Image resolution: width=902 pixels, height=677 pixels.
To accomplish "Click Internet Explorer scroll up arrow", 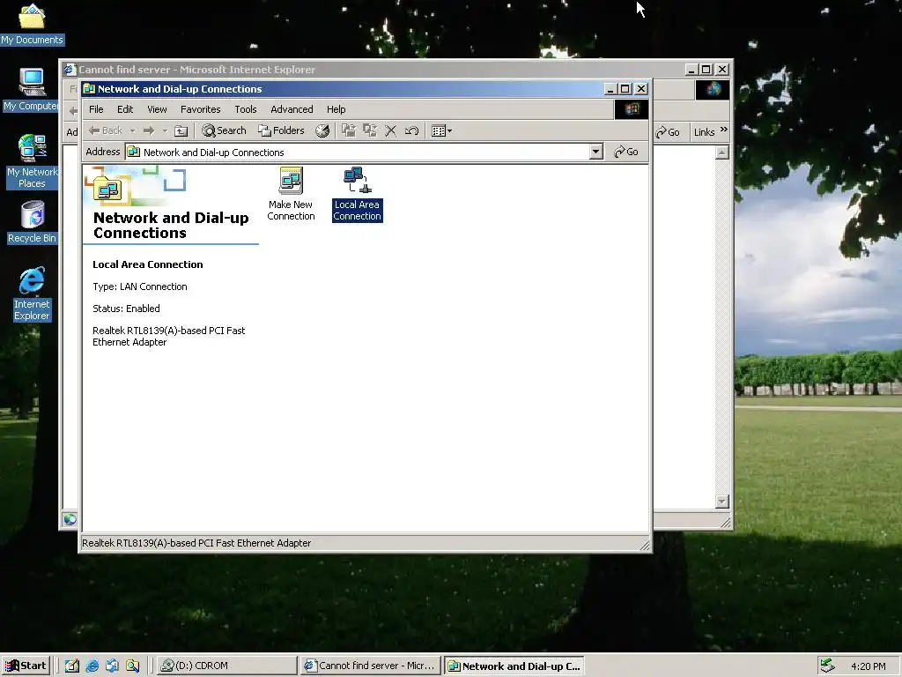I will coord(722,153).
